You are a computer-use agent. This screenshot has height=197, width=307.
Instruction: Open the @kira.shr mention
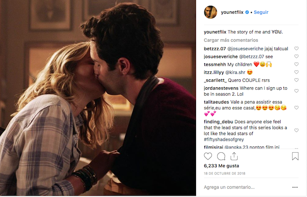click(x=235, y=72)
